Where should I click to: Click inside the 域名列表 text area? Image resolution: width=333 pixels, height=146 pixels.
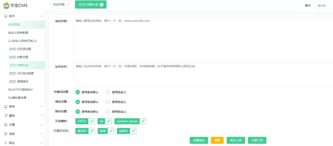coord(203,39)
